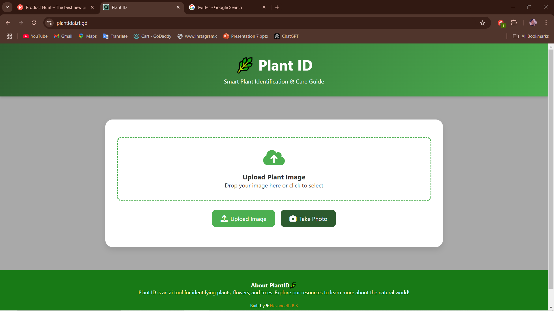The image size is (554, 311).
Task: Click the green cloud upload icon
Action: 274,158
